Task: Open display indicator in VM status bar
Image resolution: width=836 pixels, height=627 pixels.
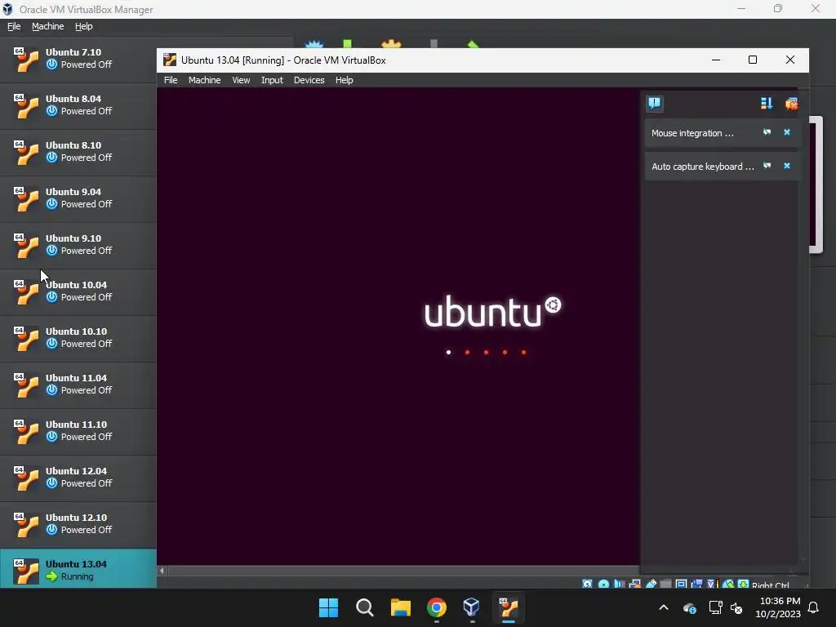Action: tap(681, 584)
